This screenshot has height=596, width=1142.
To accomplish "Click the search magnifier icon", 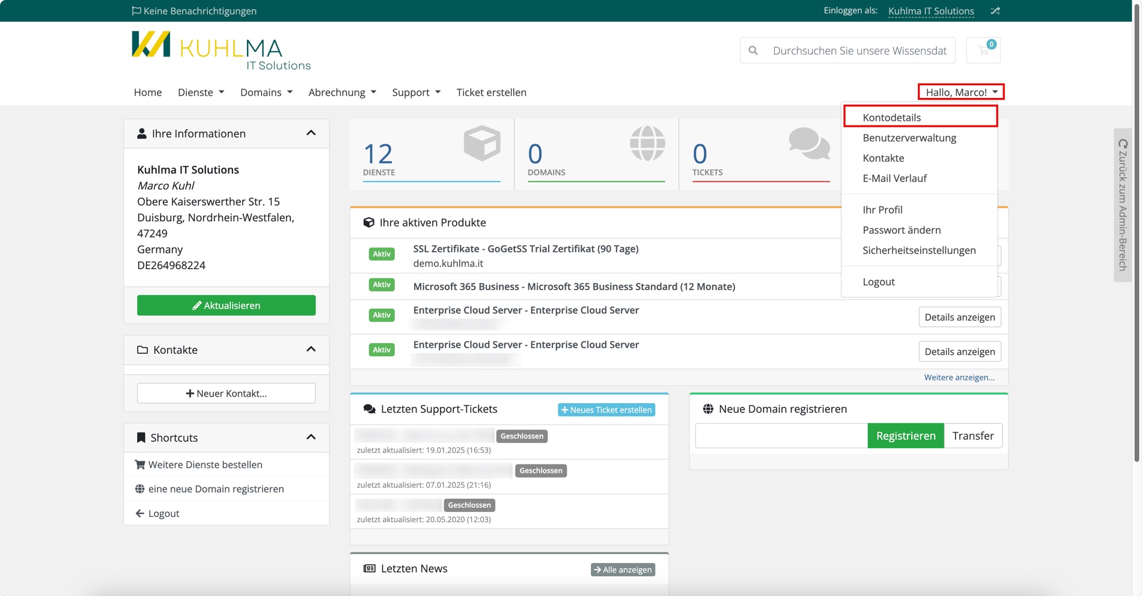I will pyautogui.click(x=753, y=50).
